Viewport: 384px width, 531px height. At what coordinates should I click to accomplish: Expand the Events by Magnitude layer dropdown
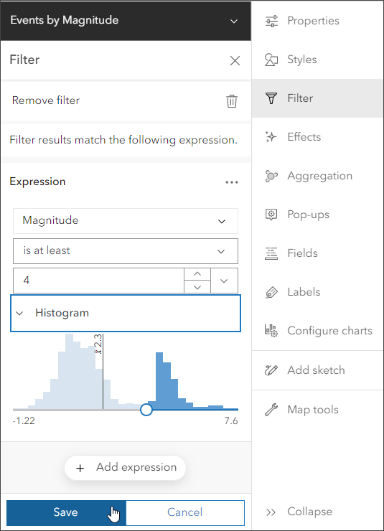(234, 21)
